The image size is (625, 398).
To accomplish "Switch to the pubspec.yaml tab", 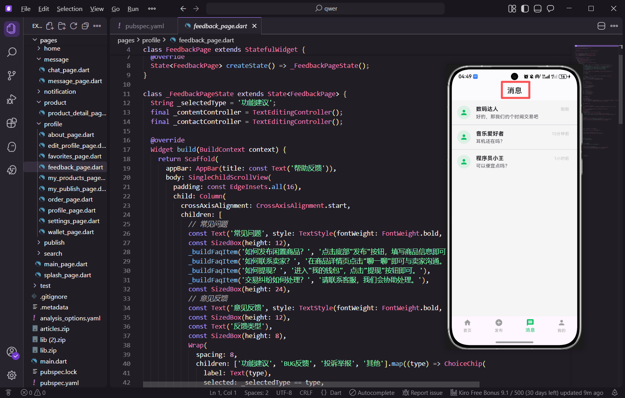I will (144, 26).
